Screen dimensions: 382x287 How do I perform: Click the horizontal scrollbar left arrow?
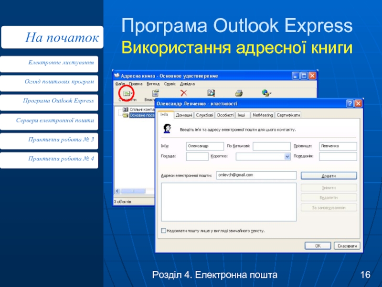pyautogui.click(x=117, y=191)
